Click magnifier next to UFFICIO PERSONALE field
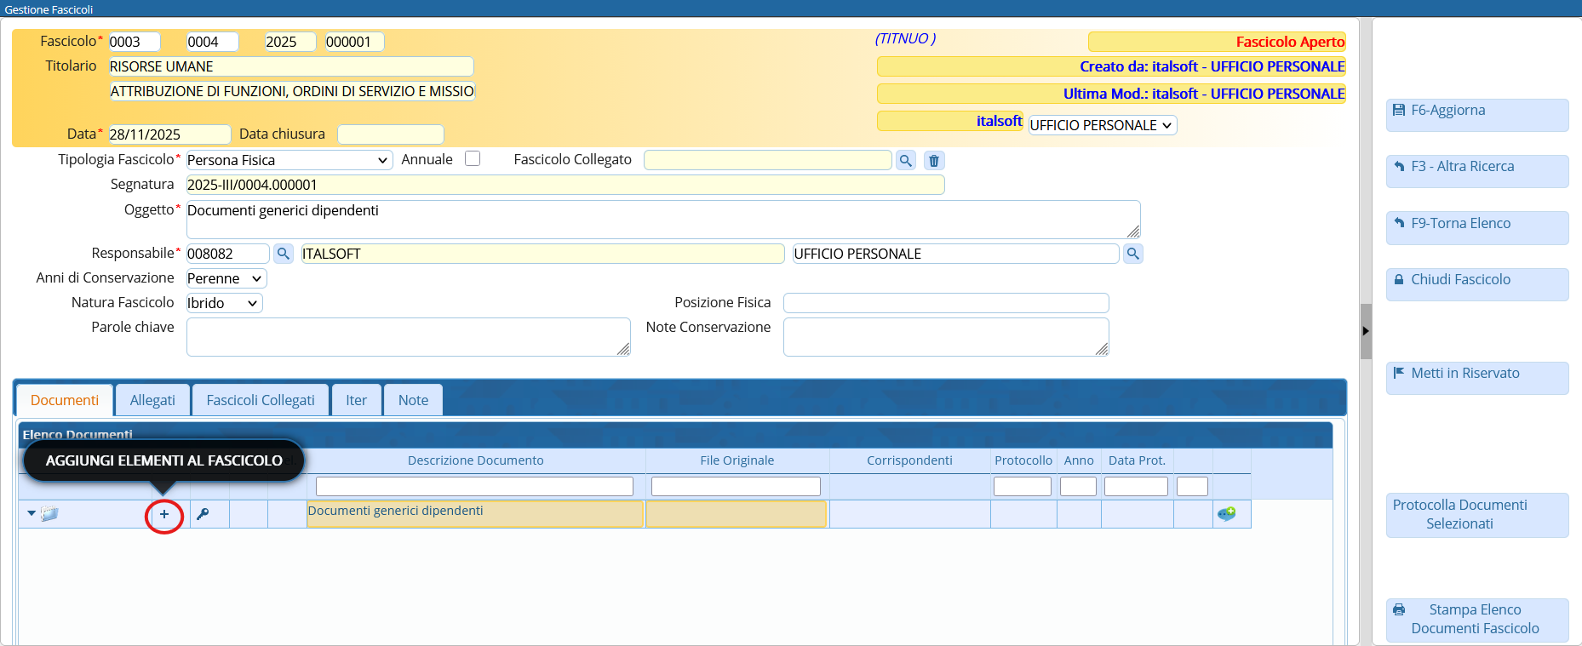The width and height of the screenshot is (1582, 646). click(1132, 254)
